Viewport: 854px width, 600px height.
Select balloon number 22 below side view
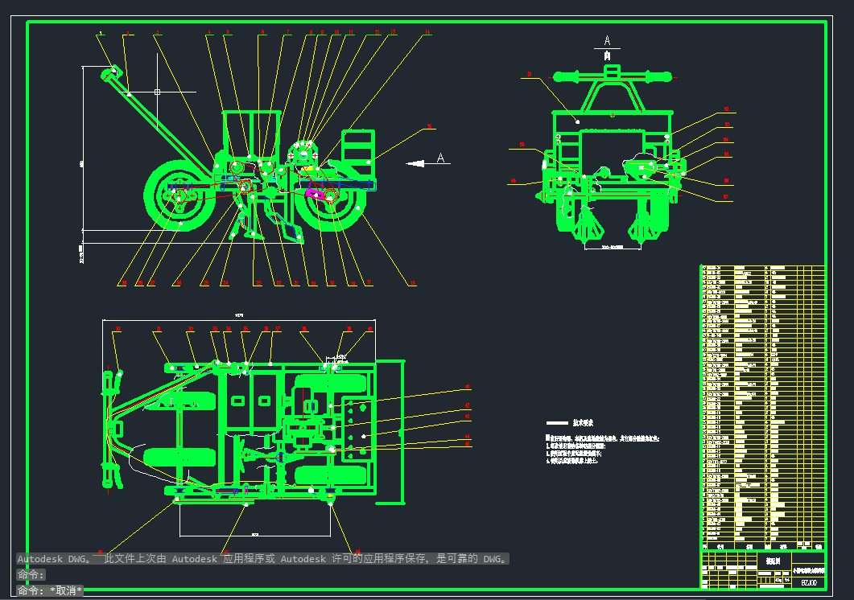pos(278,283)
